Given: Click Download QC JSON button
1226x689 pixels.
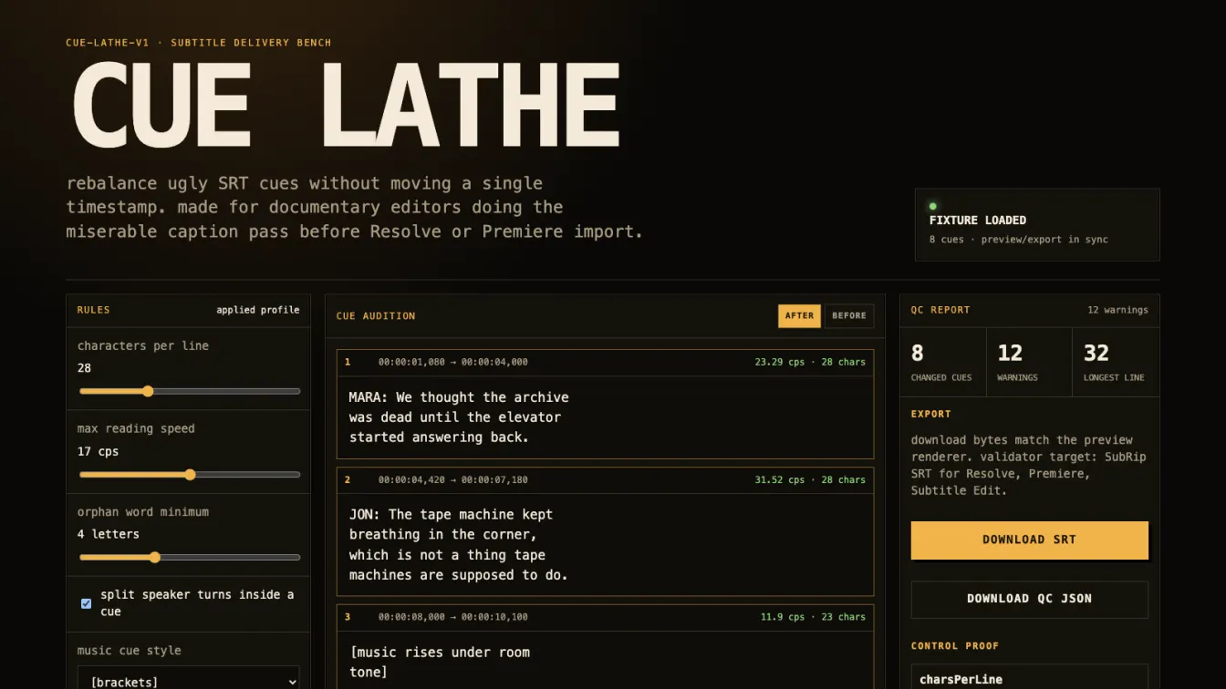Looking at the screenshot, I should [x=1029, y=599].
